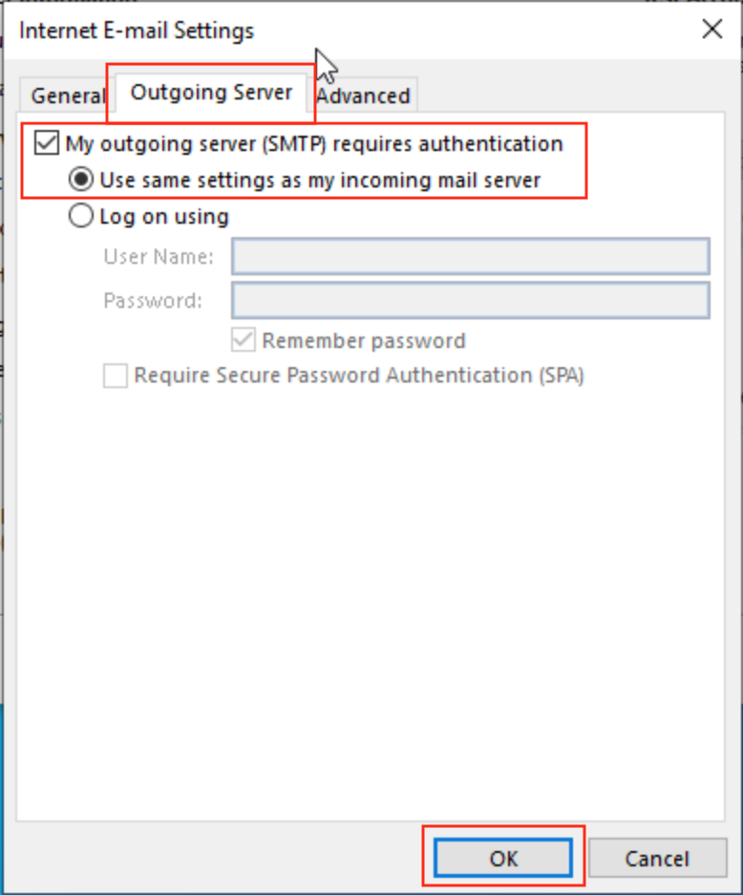Select the Outgoing Server tab

211,93
